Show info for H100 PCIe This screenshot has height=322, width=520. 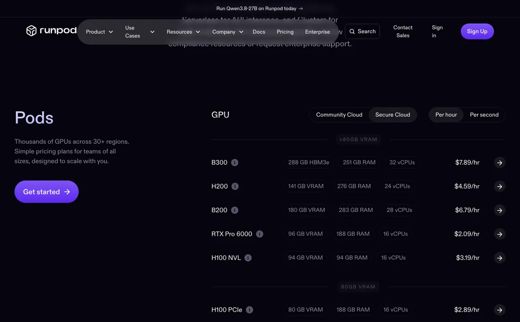(x=250, y=310)
